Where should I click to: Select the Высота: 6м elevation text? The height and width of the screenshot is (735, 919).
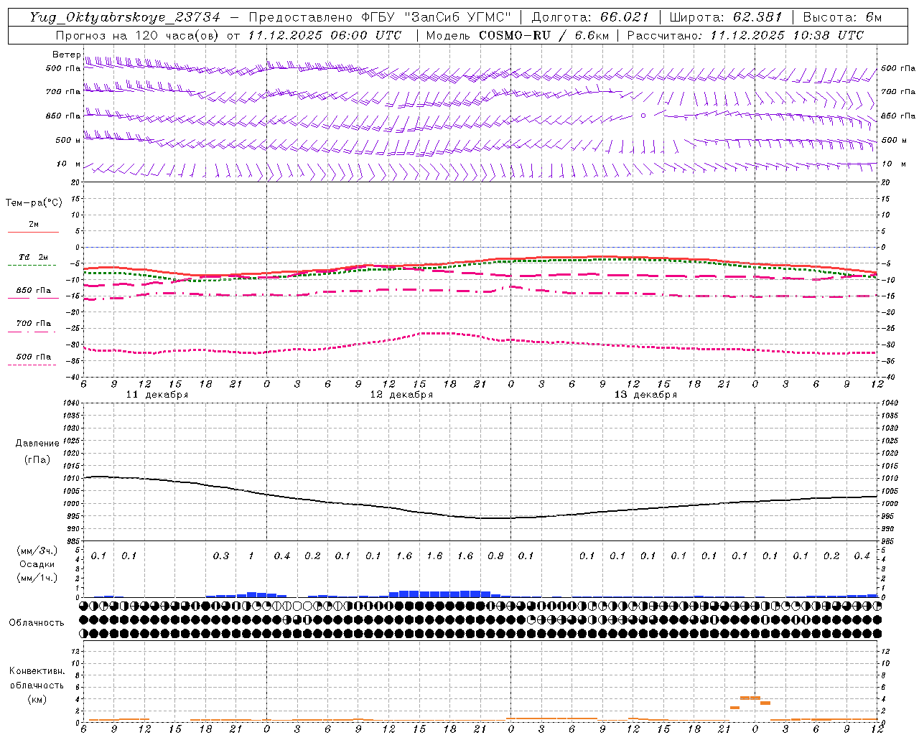coord(842,17)
